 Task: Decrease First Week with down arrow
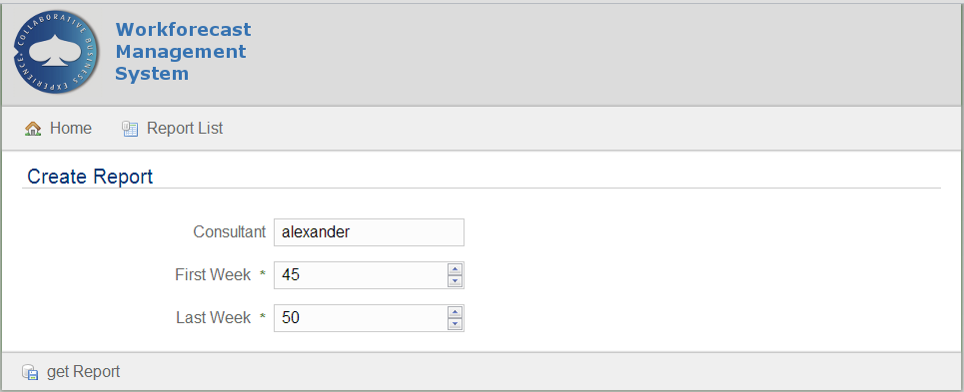tap(455, 281)
